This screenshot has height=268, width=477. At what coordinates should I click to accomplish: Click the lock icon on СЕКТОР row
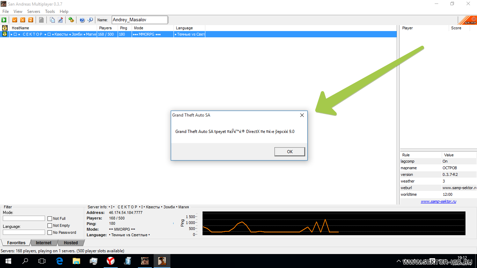pyautogui.click(x=5, y=34)
